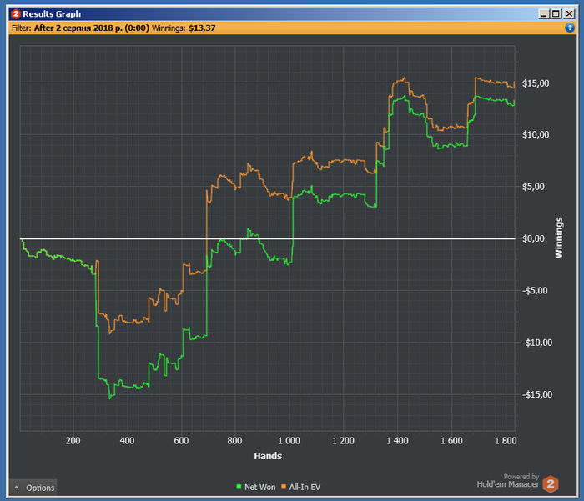Click the winnings value $13,37
Viewport: 584px width, 501px height.
pos(202,28)
